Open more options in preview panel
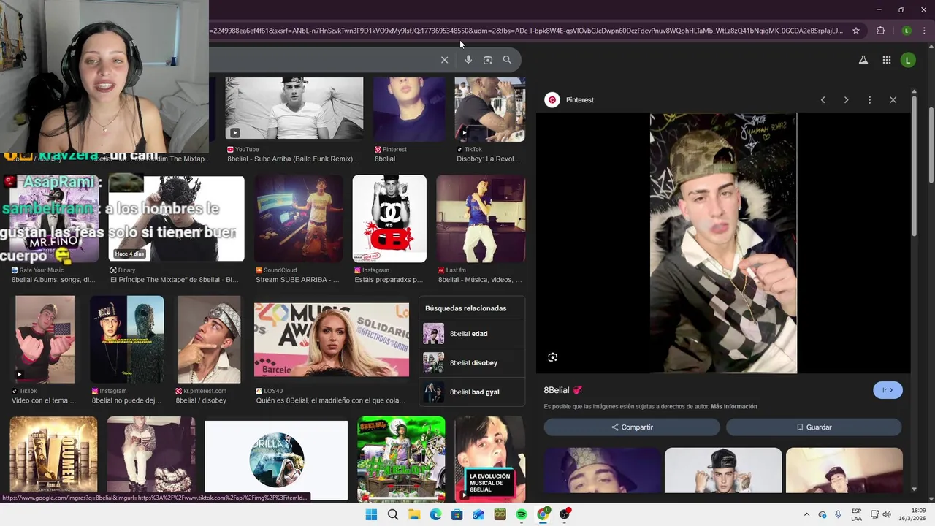935x526 pixels. point(869,100)
